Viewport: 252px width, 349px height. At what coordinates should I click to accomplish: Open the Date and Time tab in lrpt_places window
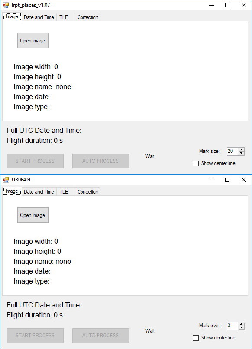click(39, 17)
